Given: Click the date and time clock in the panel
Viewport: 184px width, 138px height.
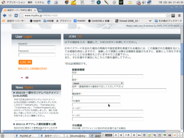Looking at the screenshot, I should tap(171, 2).
